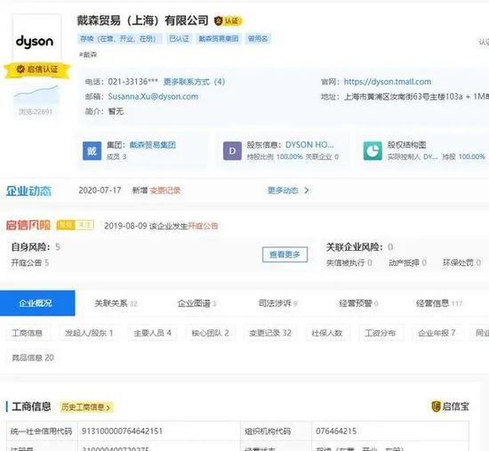Click the 工商信息 sub-tab chip

[x=28, y=333]
